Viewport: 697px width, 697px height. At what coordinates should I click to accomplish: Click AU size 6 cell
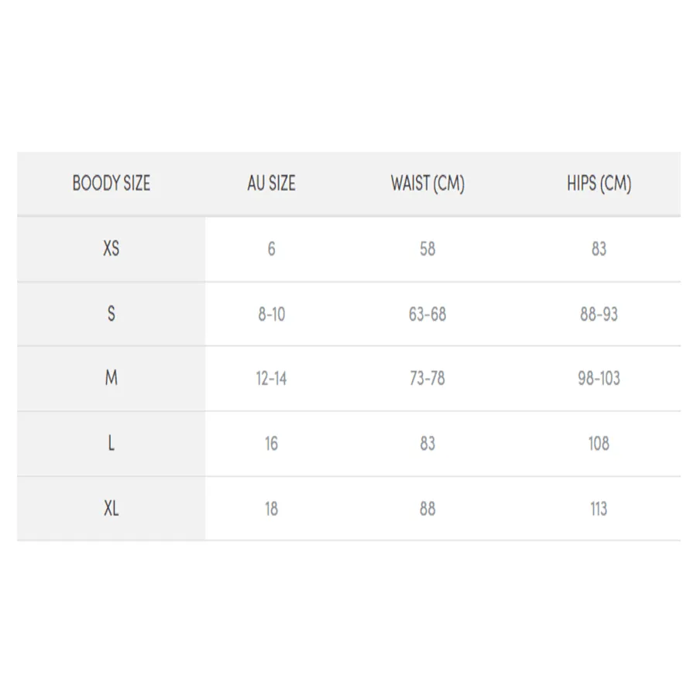tap(271, 249)
